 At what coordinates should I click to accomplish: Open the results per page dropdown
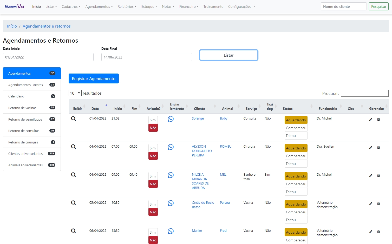pos(75,93)
